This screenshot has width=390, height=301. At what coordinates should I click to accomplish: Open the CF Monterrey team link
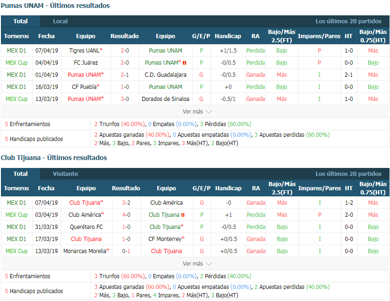(x=165, y=239)
